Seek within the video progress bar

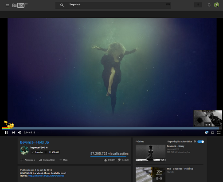pyautogui.click(x=112, y=128)
